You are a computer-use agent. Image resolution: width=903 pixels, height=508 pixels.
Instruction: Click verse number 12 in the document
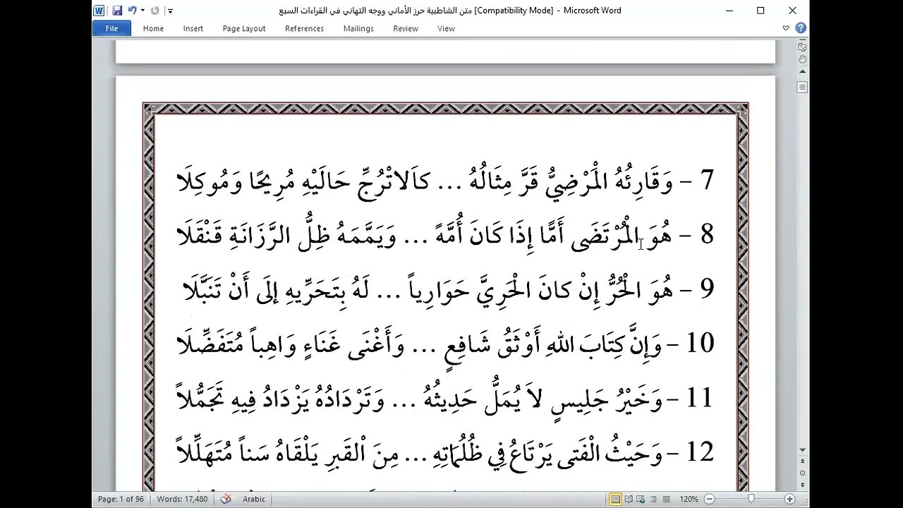[700, 452]
